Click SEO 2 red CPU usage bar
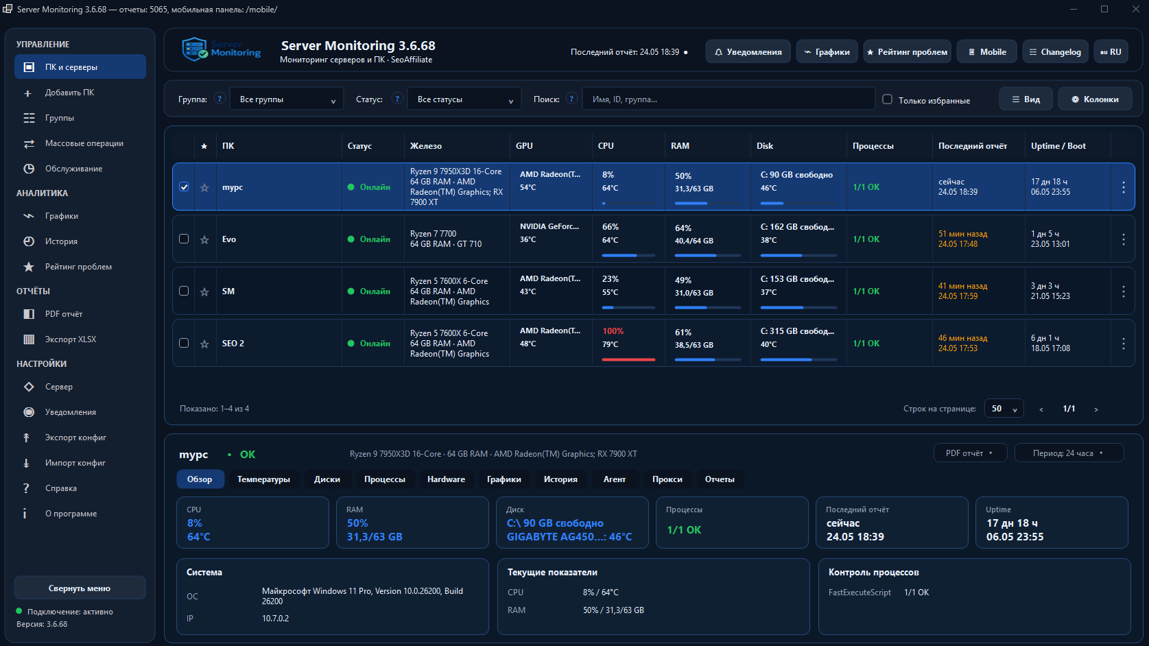 [x=628, y=359]
